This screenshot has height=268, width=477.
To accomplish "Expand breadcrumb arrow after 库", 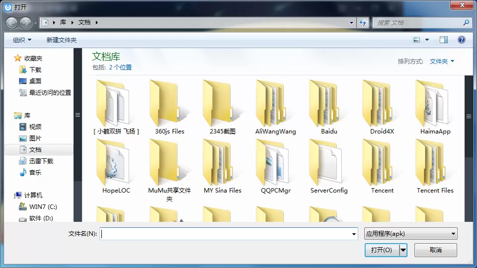I will [73, 22].
